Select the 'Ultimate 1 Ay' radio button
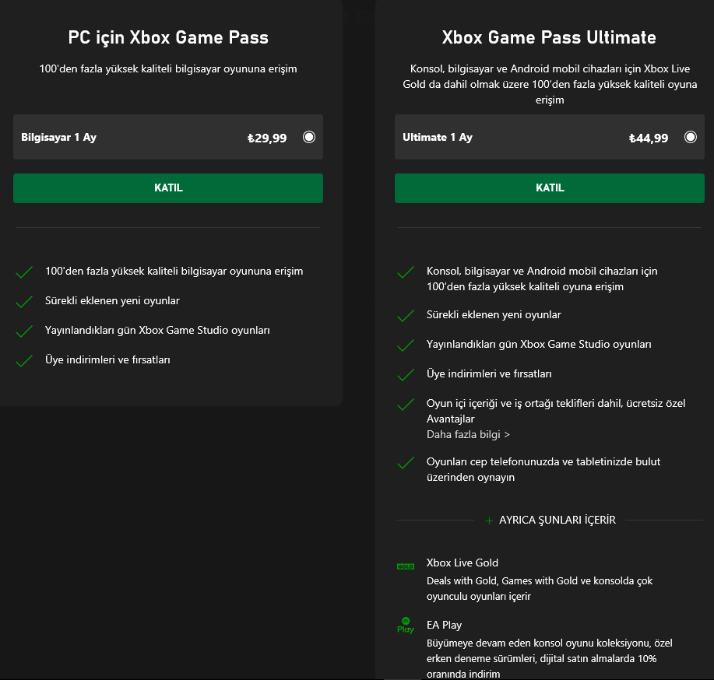 point(691,137)
